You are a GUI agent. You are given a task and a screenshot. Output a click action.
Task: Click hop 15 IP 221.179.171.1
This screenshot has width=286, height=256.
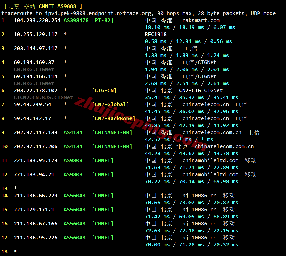34,210
